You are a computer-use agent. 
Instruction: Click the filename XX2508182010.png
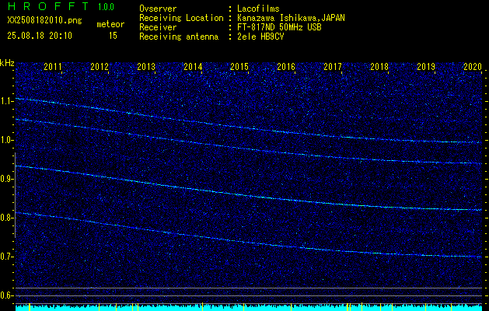click(44, 21)
